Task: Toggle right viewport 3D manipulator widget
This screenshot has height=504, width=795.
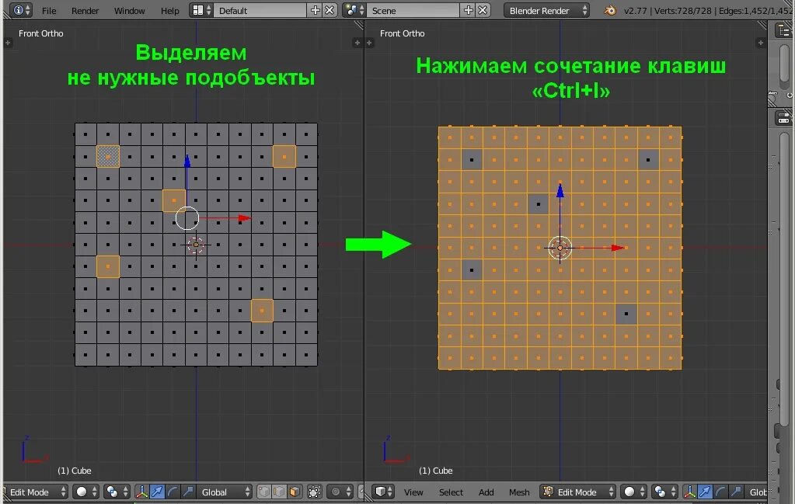Action: click(689, 492)
